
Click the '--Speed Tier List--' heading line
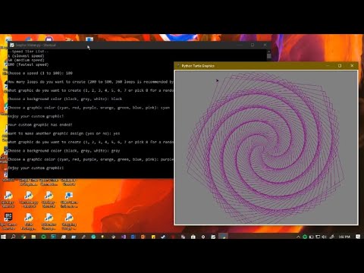[28, 52]
